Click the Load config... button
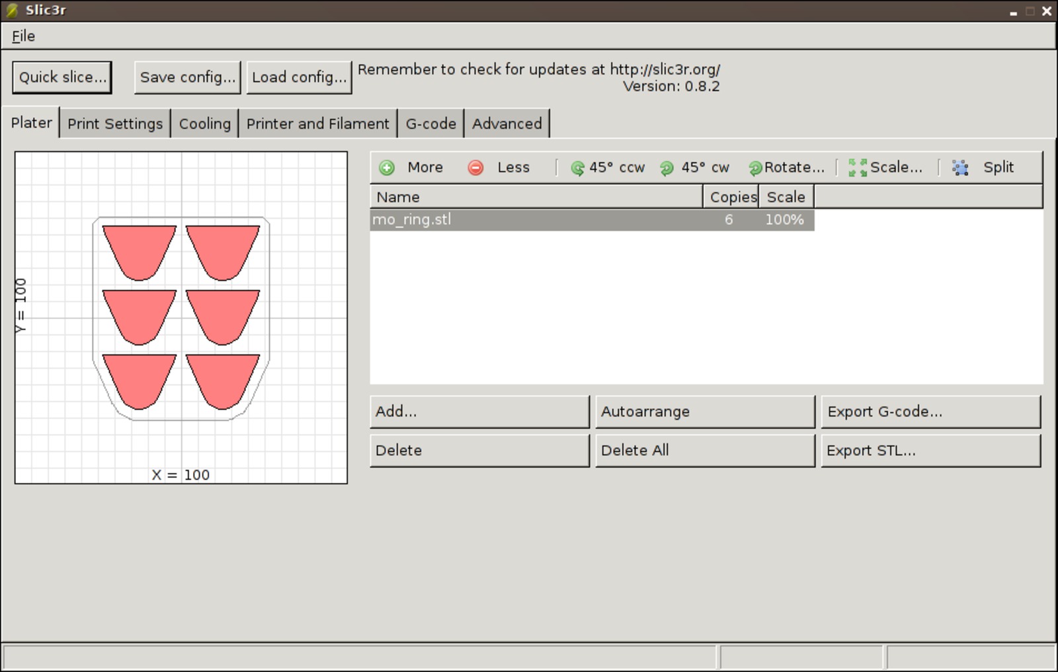The height and width of the screenshot is (672, 1058). point(299,77)
